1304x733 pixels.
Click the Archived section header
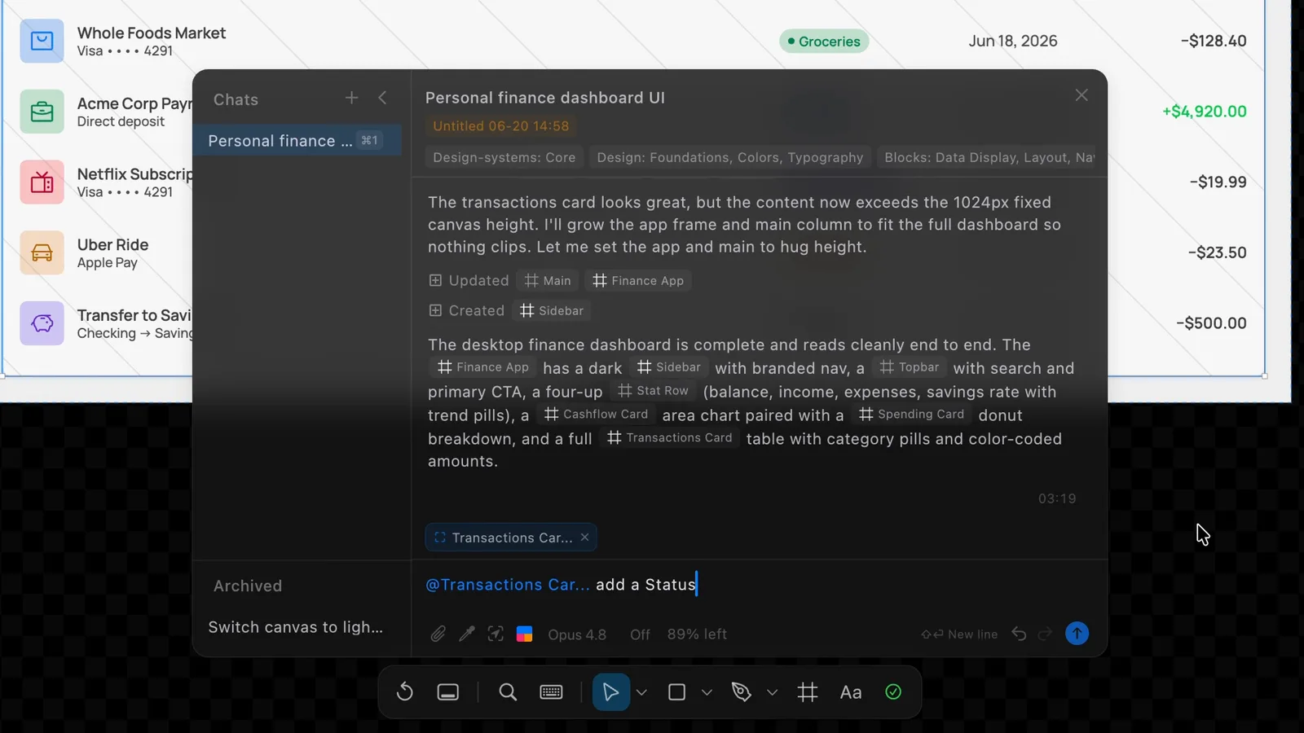click(x=248, y=586)
